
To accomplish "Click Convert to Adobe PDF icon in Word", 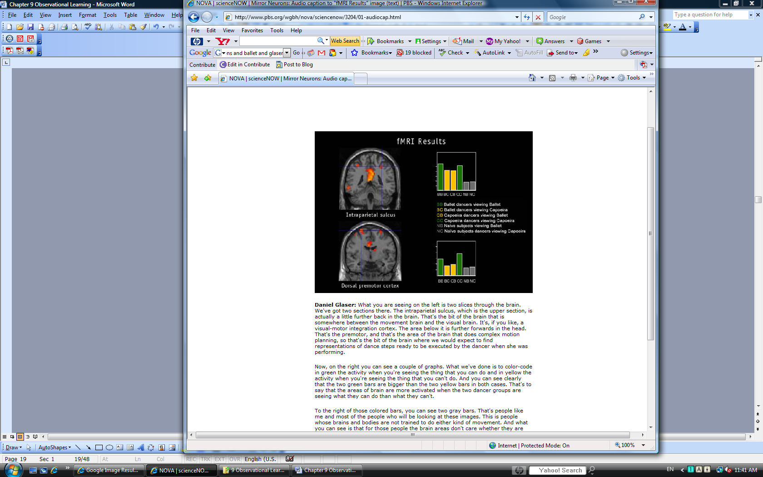I will (x=10, y=50).
